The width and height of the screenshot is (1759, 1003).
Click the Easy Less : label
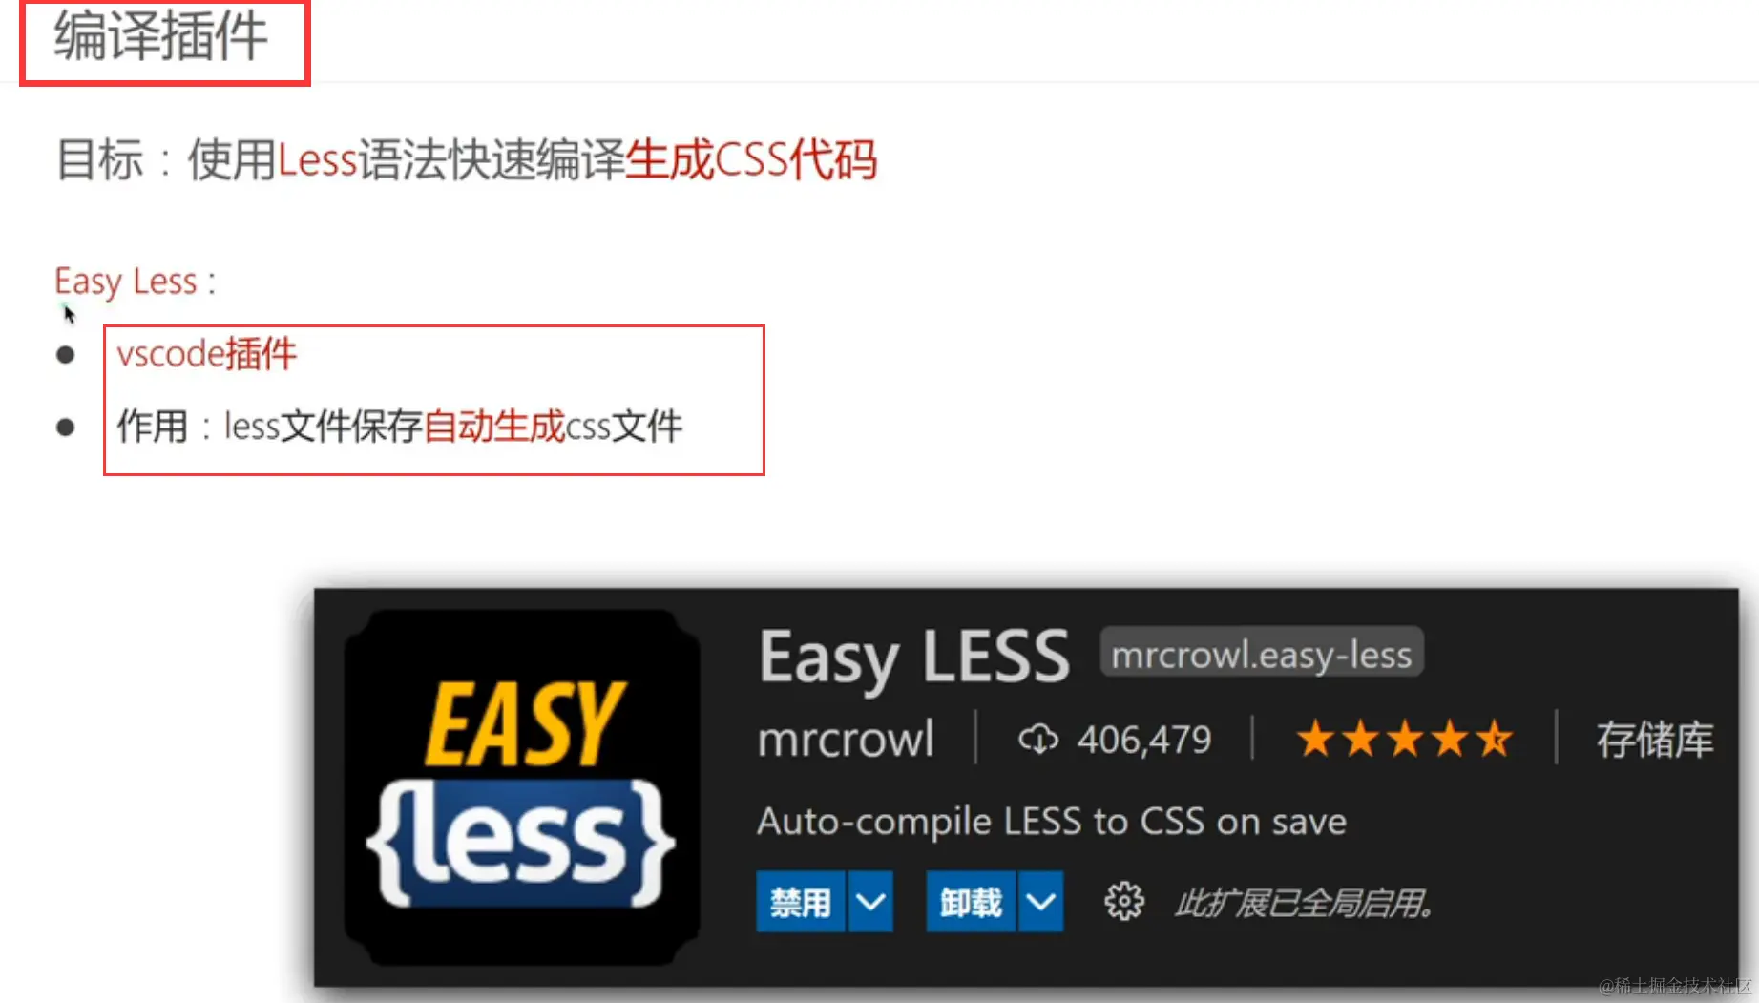[135, 282]
